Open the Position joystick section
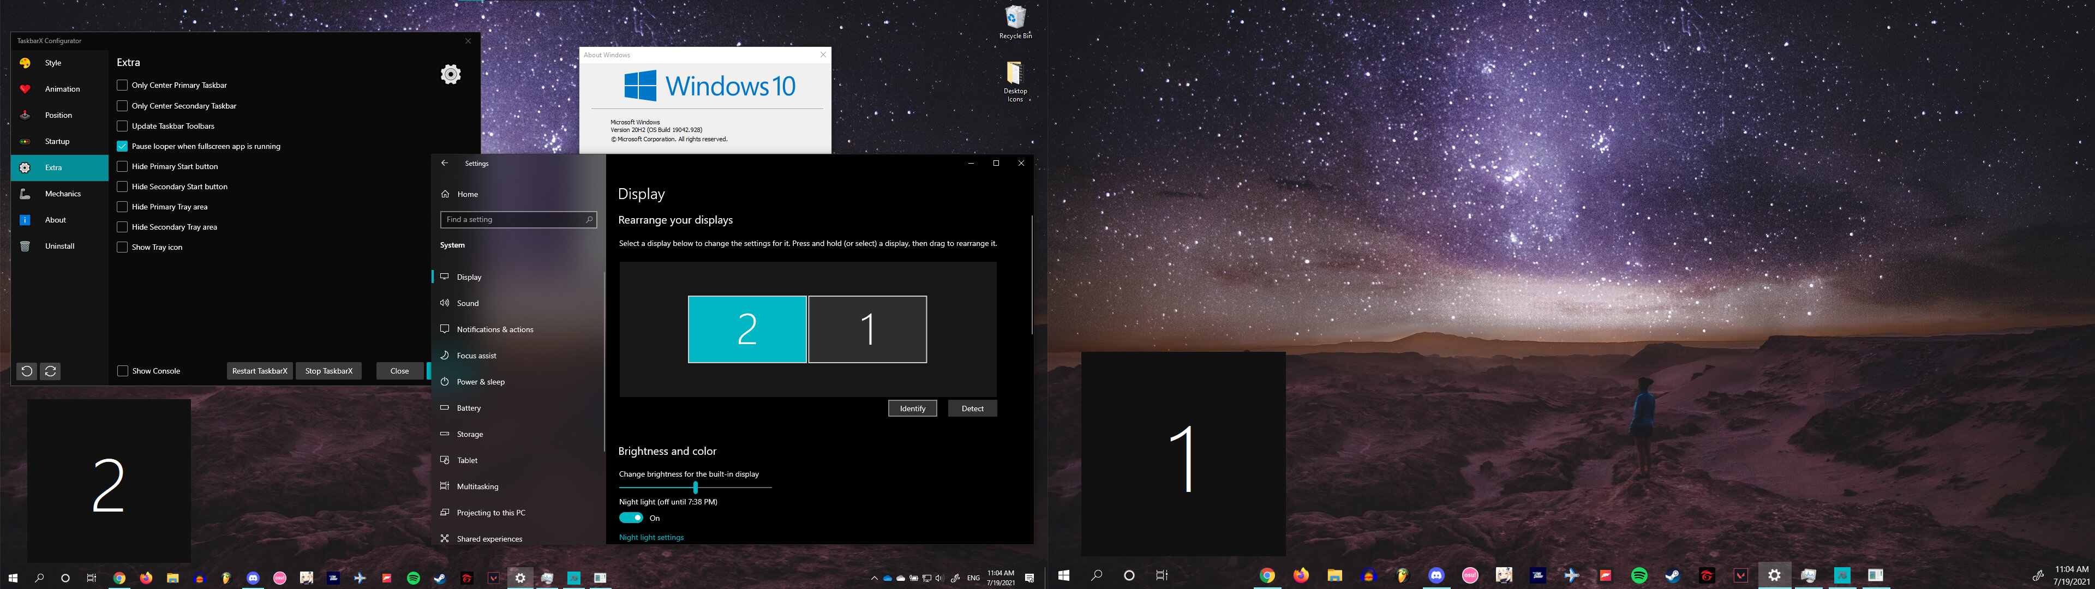2095x589 pixels. coord(25,115)
